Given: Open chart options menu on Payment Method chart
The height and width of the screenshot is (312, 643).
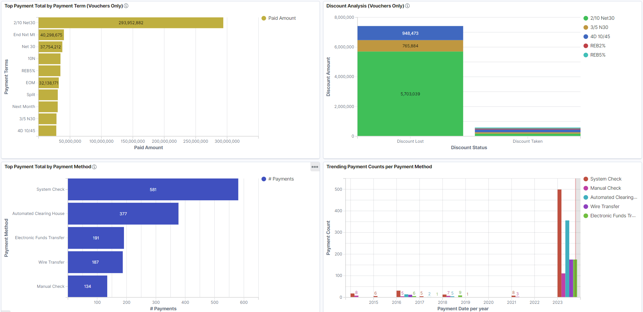Looking at the screenshot, I should point(314,167).
